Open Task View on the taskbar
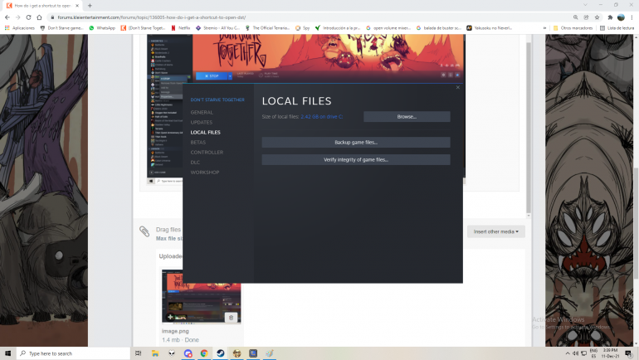 coord(138,353)
